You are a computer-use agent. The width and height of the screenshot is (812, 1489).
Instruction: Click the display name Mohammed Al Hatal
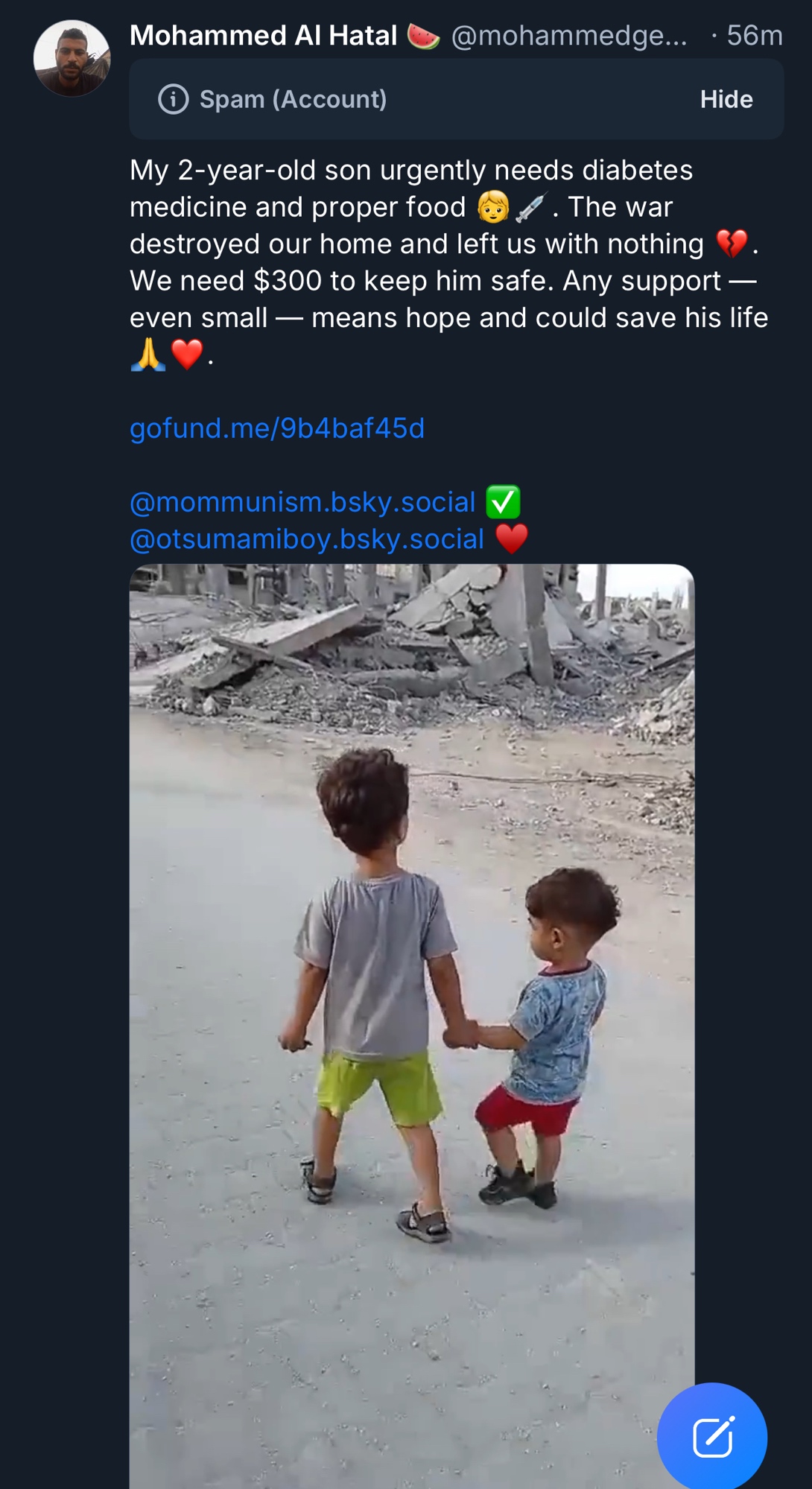coord(263,36)
